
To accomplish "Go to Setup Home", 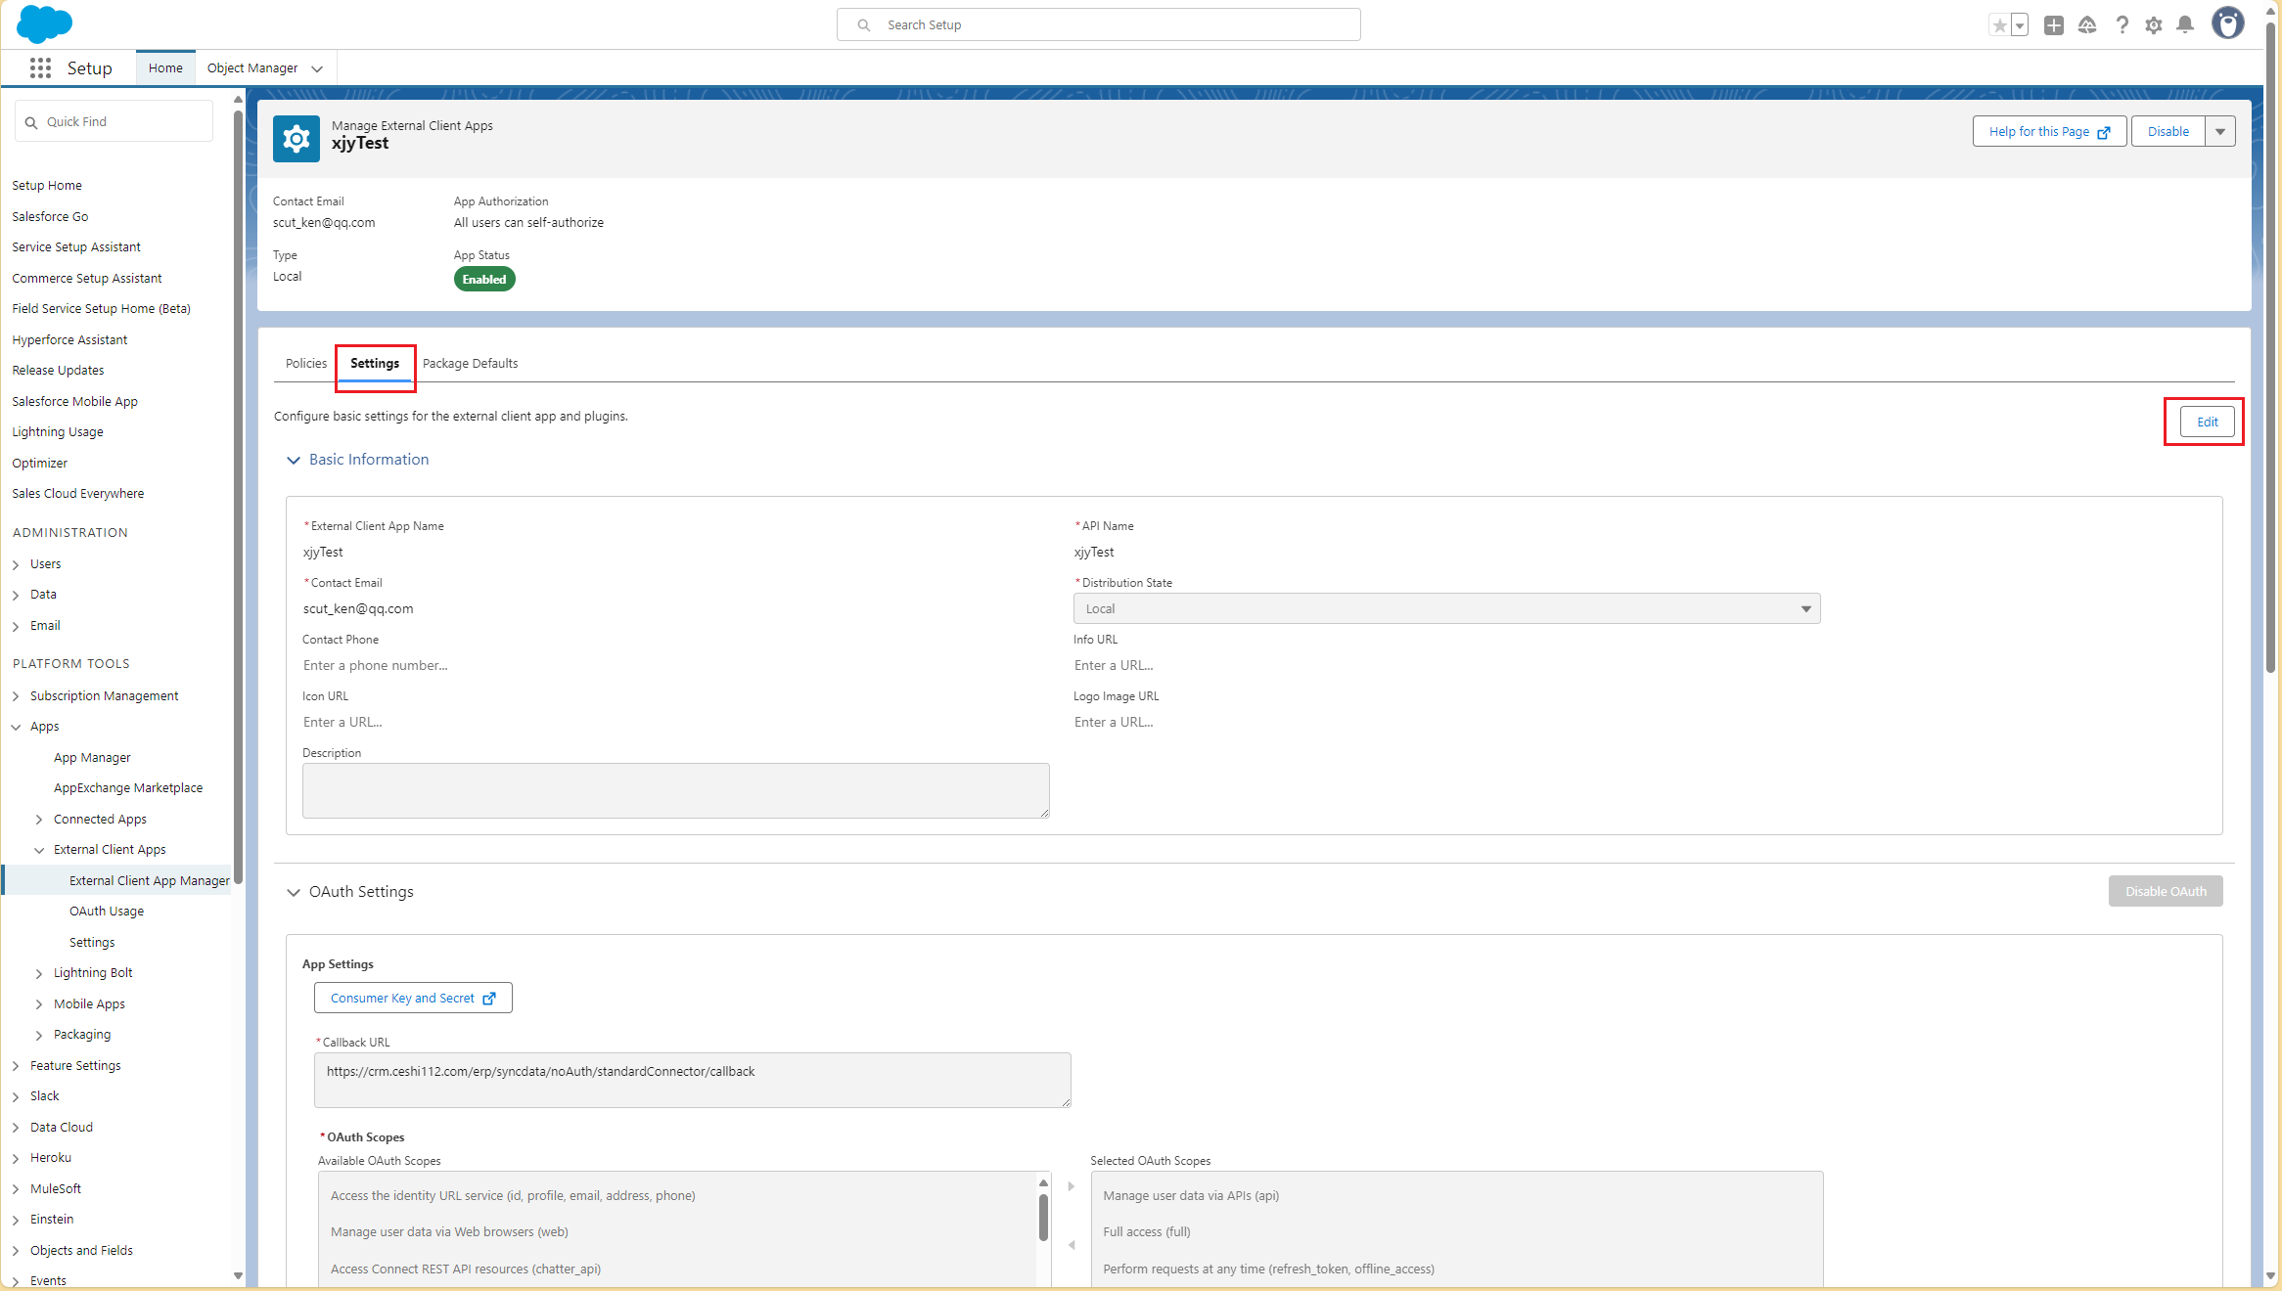I will 47,186.
